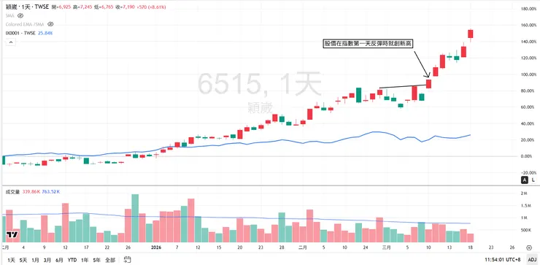The height and width of the screenshot is (265, 540).
Task: Click the 1.5 M volume scale label
Action: [526, 206]
